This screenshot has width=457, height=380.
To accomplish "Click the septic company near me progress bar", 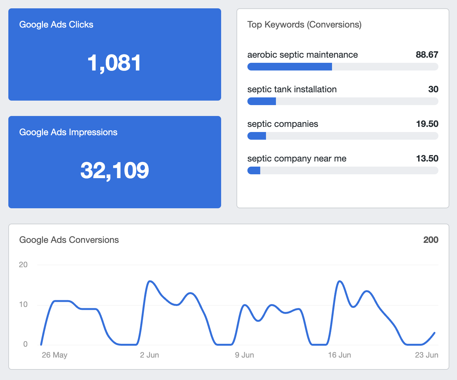I will click(x=343, y=170).
